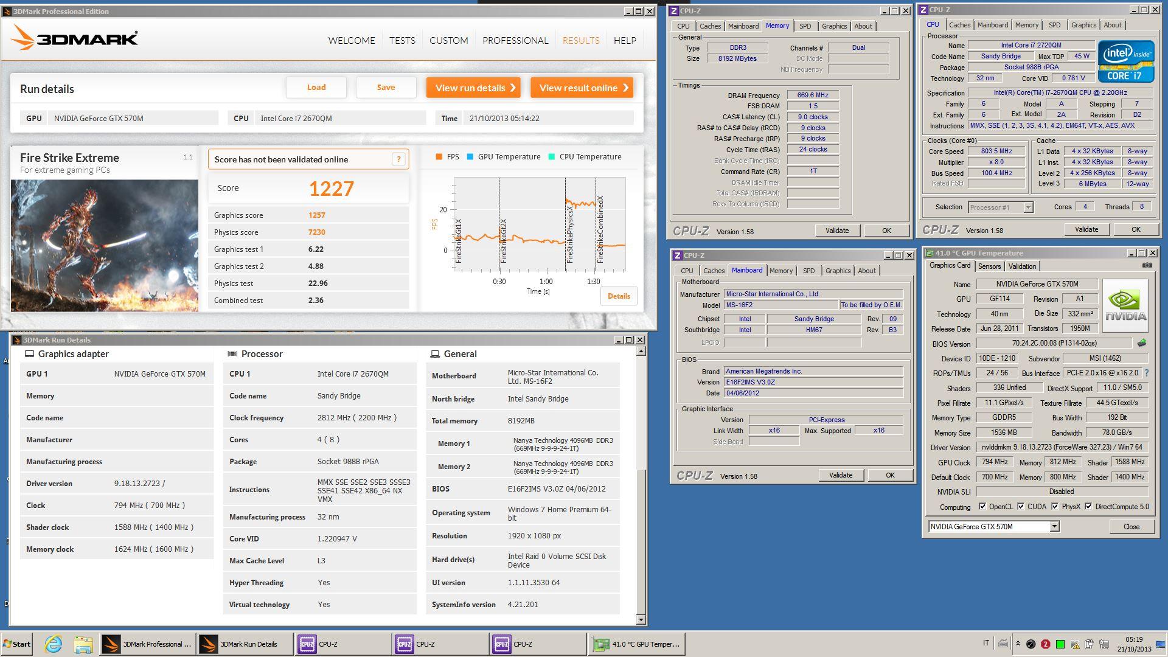Screen dimensions: 1168x657
Task: Open the GPU selection dropdown in GPU-Z
Action: tap(1054, 527)
